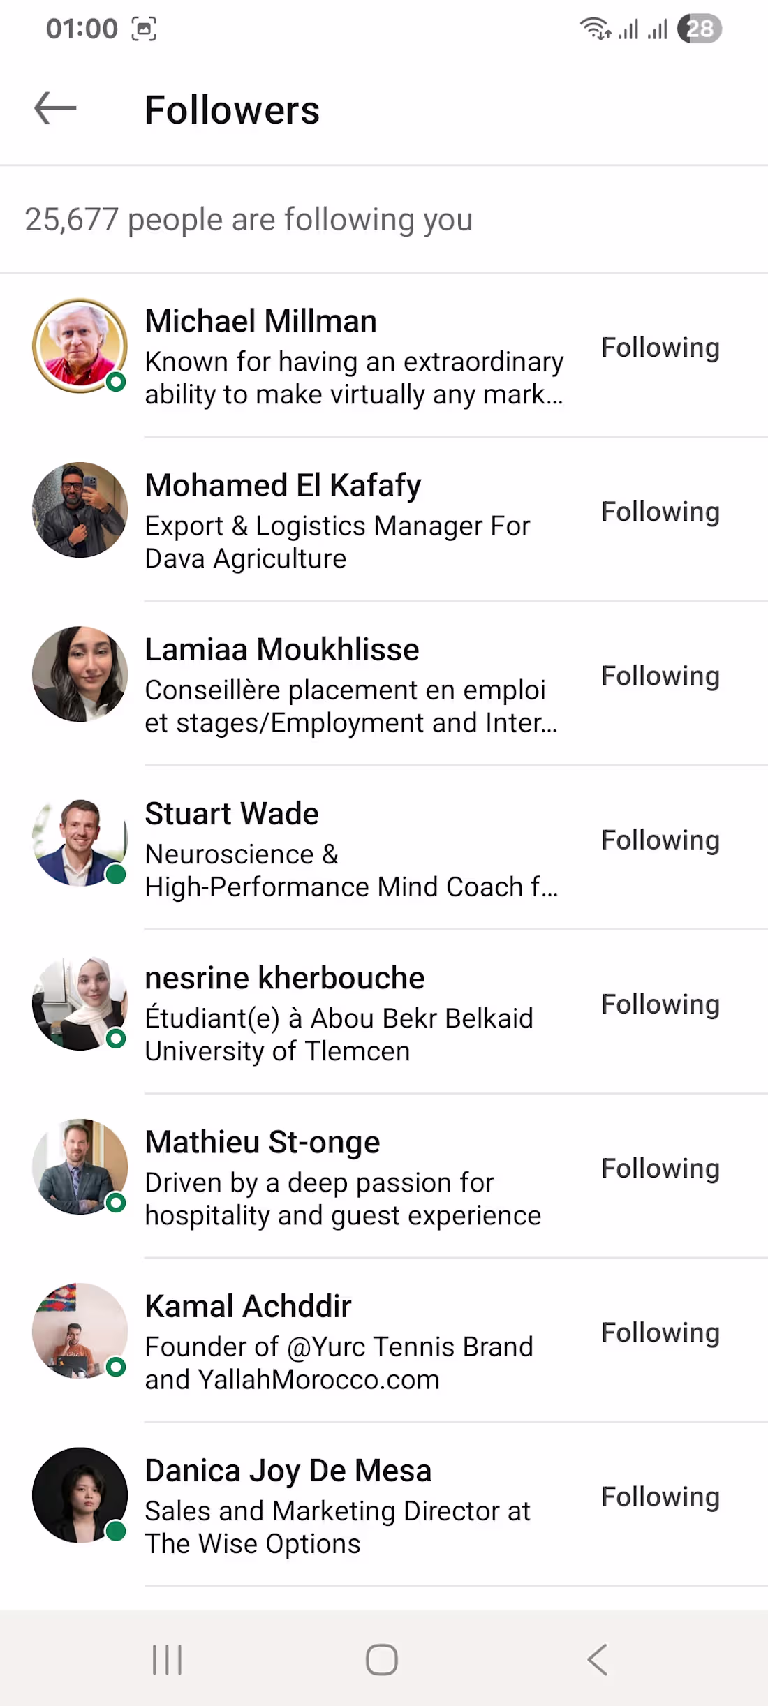The height and width of the screenshot is (1706, 768).
Task: Open the Android recent apps button
Action: [168, 1659]
